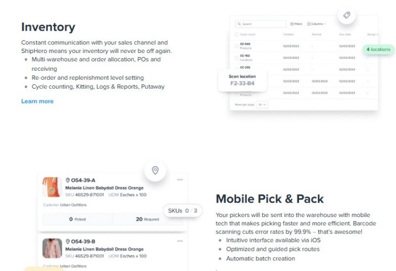Click location pin beside OS4-39-A

tap(68, 180)
